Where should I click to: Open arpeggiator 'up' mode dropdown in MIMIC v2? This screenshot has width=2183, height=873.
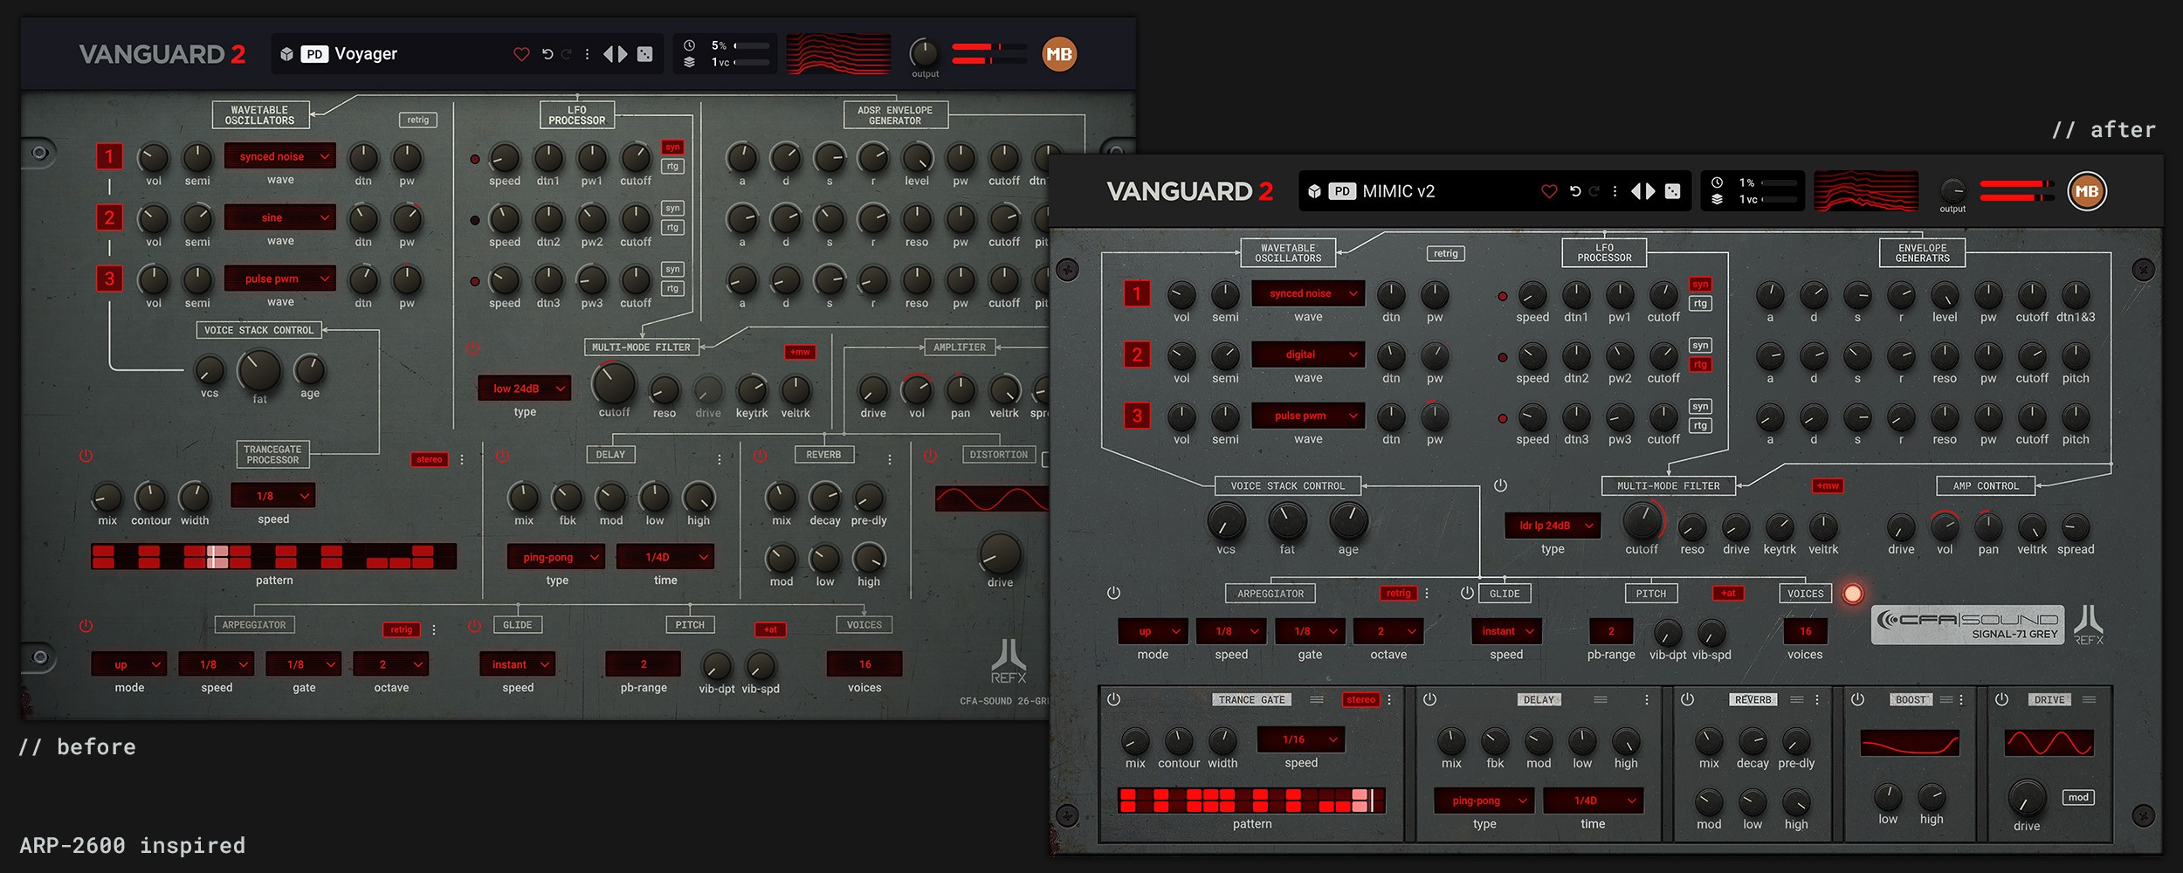coord(1153,631)
